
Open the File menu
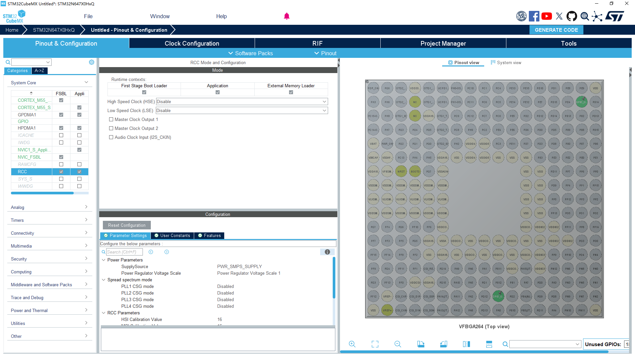[x=88, y=16]
